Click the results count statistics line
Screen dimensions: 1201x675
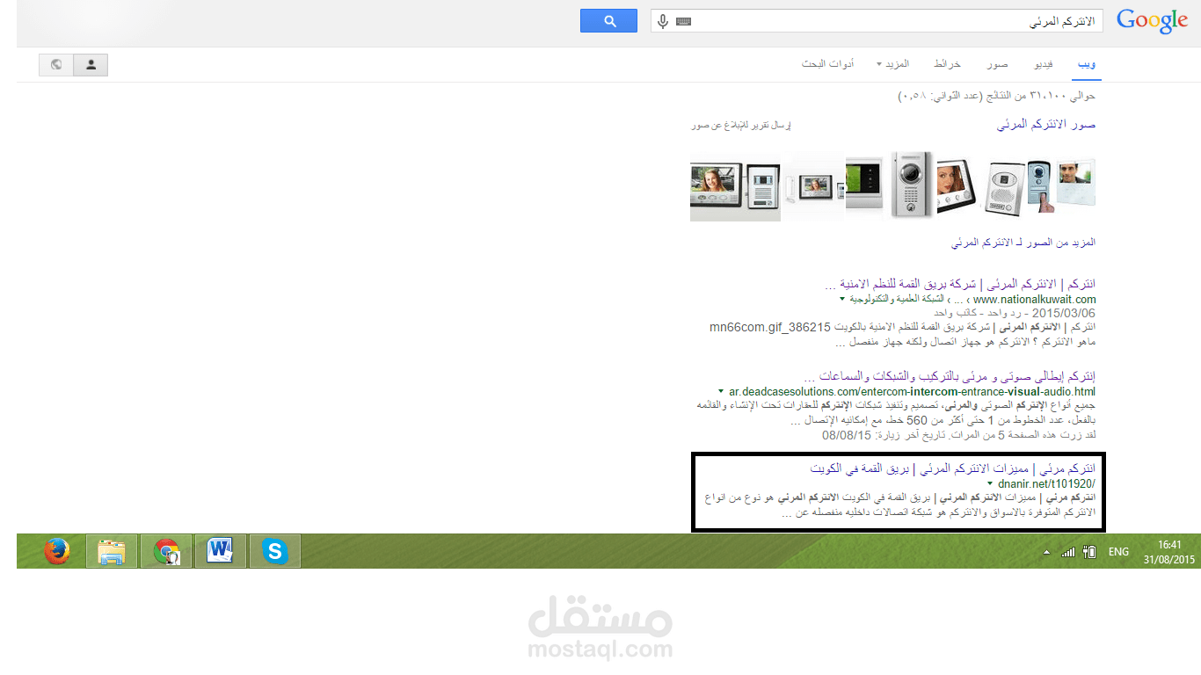click(997, 95)
